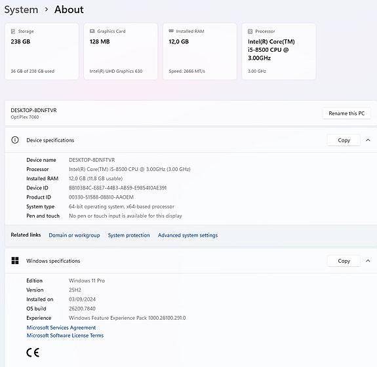Copy the device specifications
Screen dimensions: 377x367
[x=344, y=140]
